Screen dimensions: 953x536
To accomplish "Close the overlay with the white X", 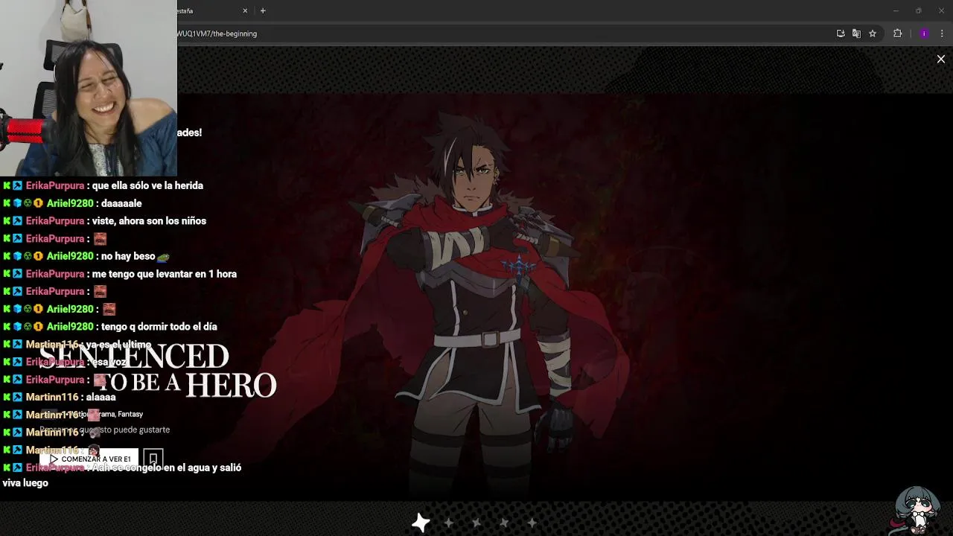I will (941, 60).
